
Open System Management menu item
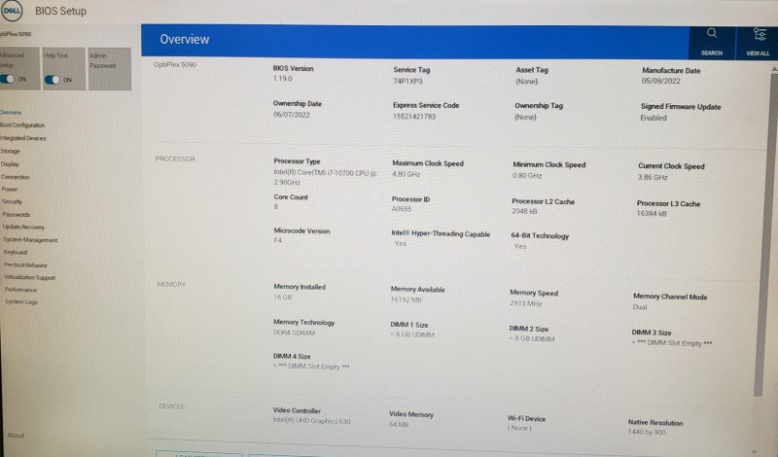point(30,239)
